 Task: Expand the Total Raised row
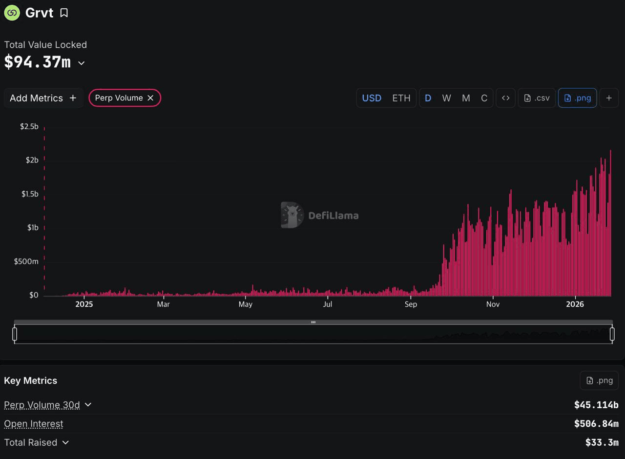pos(65,442)
